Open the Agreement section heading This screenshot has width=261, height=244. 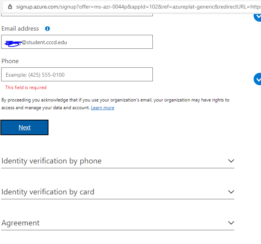click(21, 223)
